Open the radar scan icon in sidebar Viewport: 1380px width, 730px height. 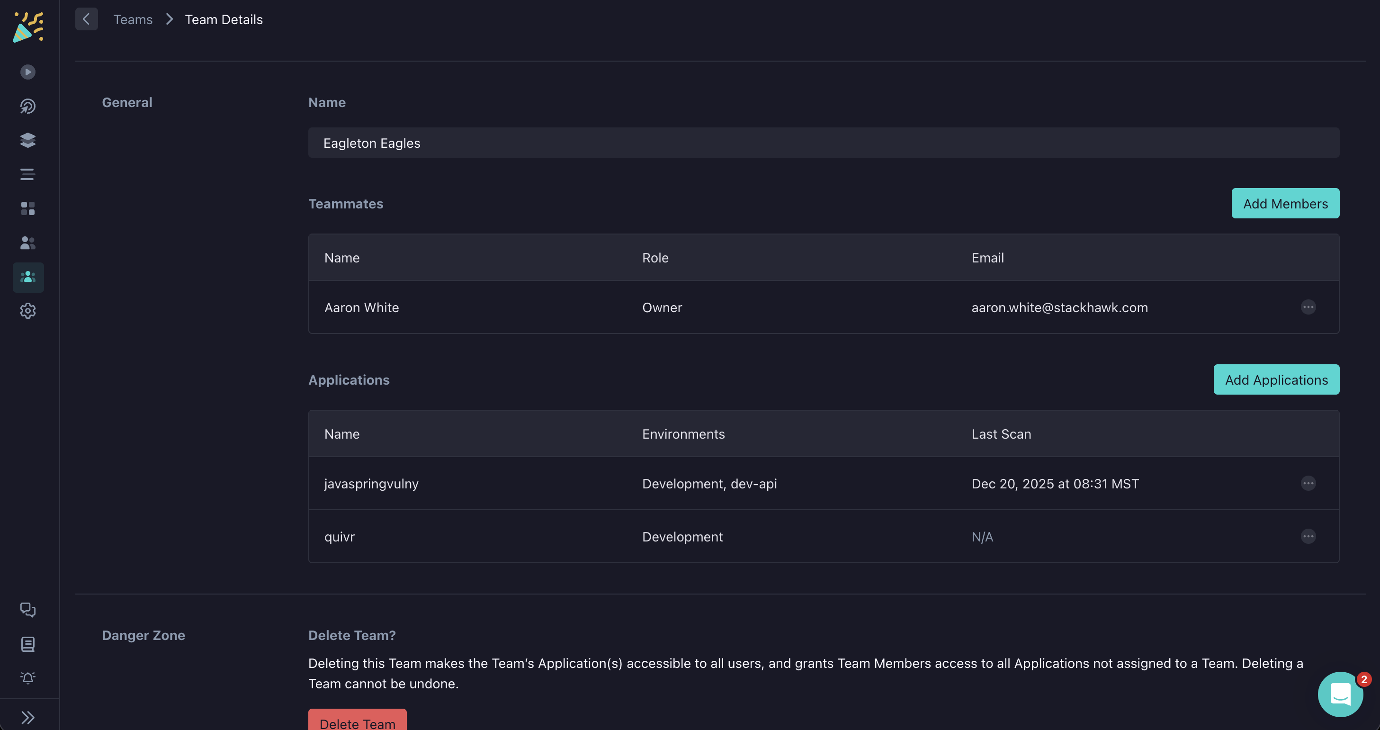28,106
